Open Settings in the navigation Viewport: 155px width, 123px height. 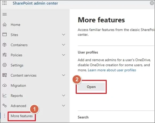17,65
